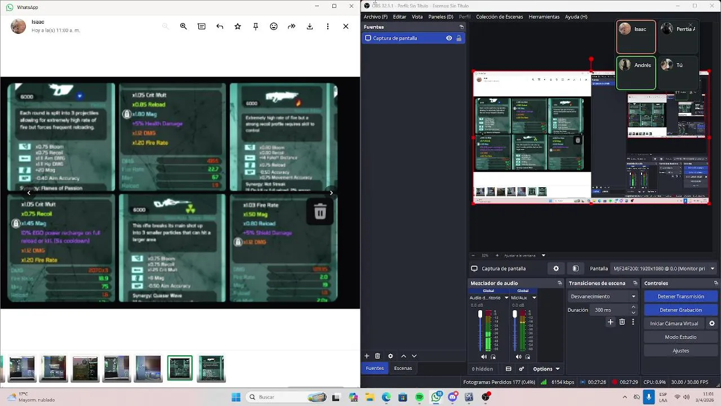React with emoji in WhatsApp viewer

point(274,27)
